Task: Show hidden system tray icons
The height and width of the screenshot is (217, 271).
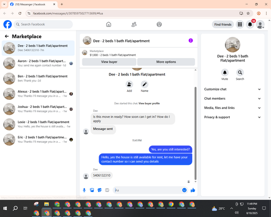Action: click(x=231, y=208)
